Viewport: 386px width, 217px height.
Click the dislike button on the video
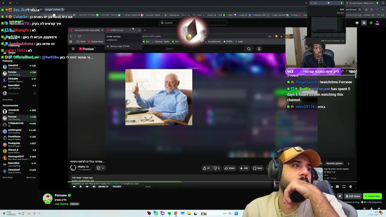[217, 168]
